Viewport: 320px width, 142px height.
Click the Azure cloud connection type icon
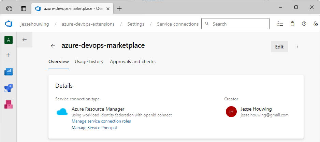[x=62, y=112]
